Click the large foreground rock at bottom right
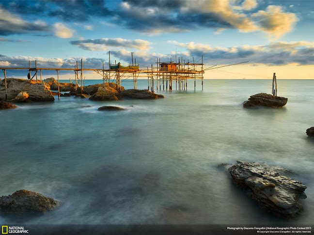314x235 pixels. point(267,187)
